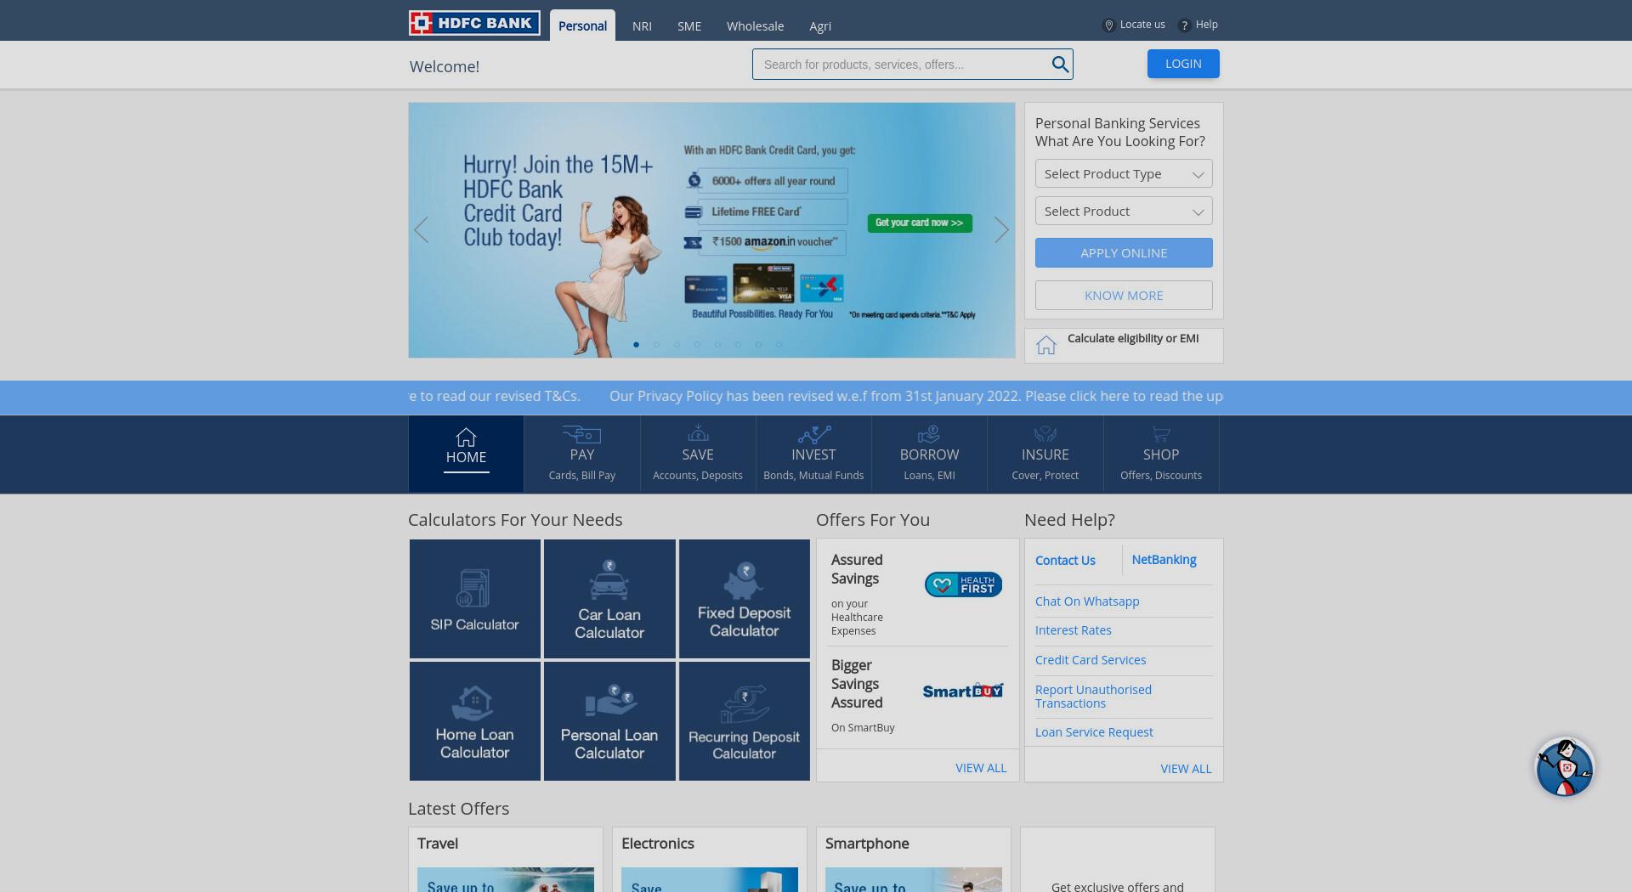Click the Locate us link text
Screen dimensions: 1632x892
pyautogui.click(x=1142, y=25)
